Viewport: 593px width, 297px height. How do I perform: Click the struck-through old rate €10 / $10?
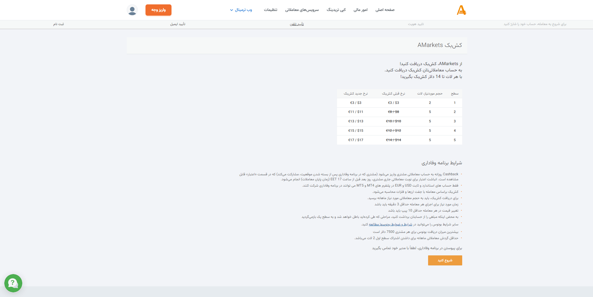393,121
